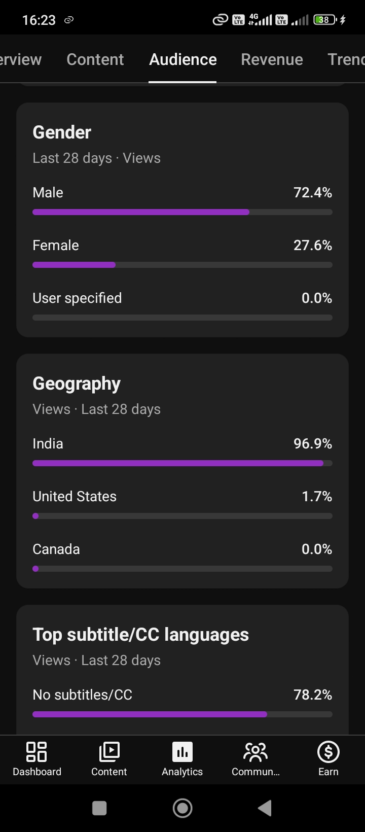The width and height of the screenshot is (365, 832).
Task: Open the Gender card details
Action: pos(182,220)
